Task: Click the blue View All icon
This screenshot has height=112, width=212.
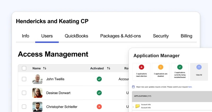Action: 199,67
